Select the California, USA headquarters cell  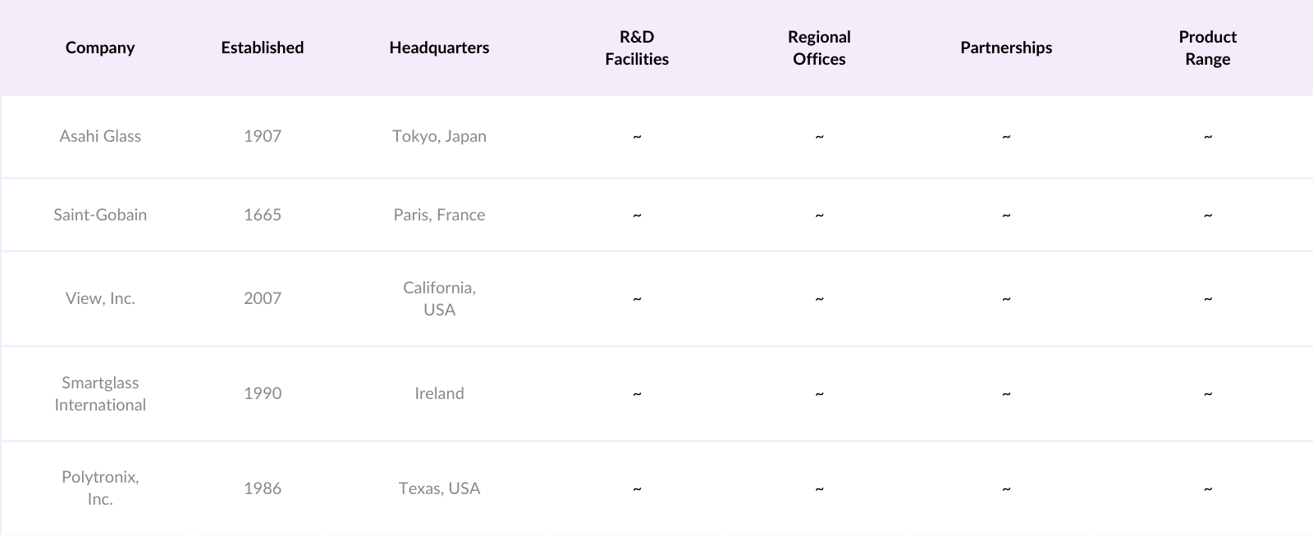(x=439, y=298)
